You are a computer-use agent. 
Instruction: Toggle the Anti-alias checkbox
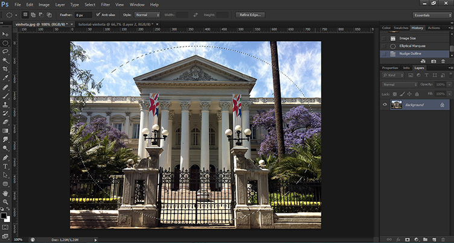98,14
